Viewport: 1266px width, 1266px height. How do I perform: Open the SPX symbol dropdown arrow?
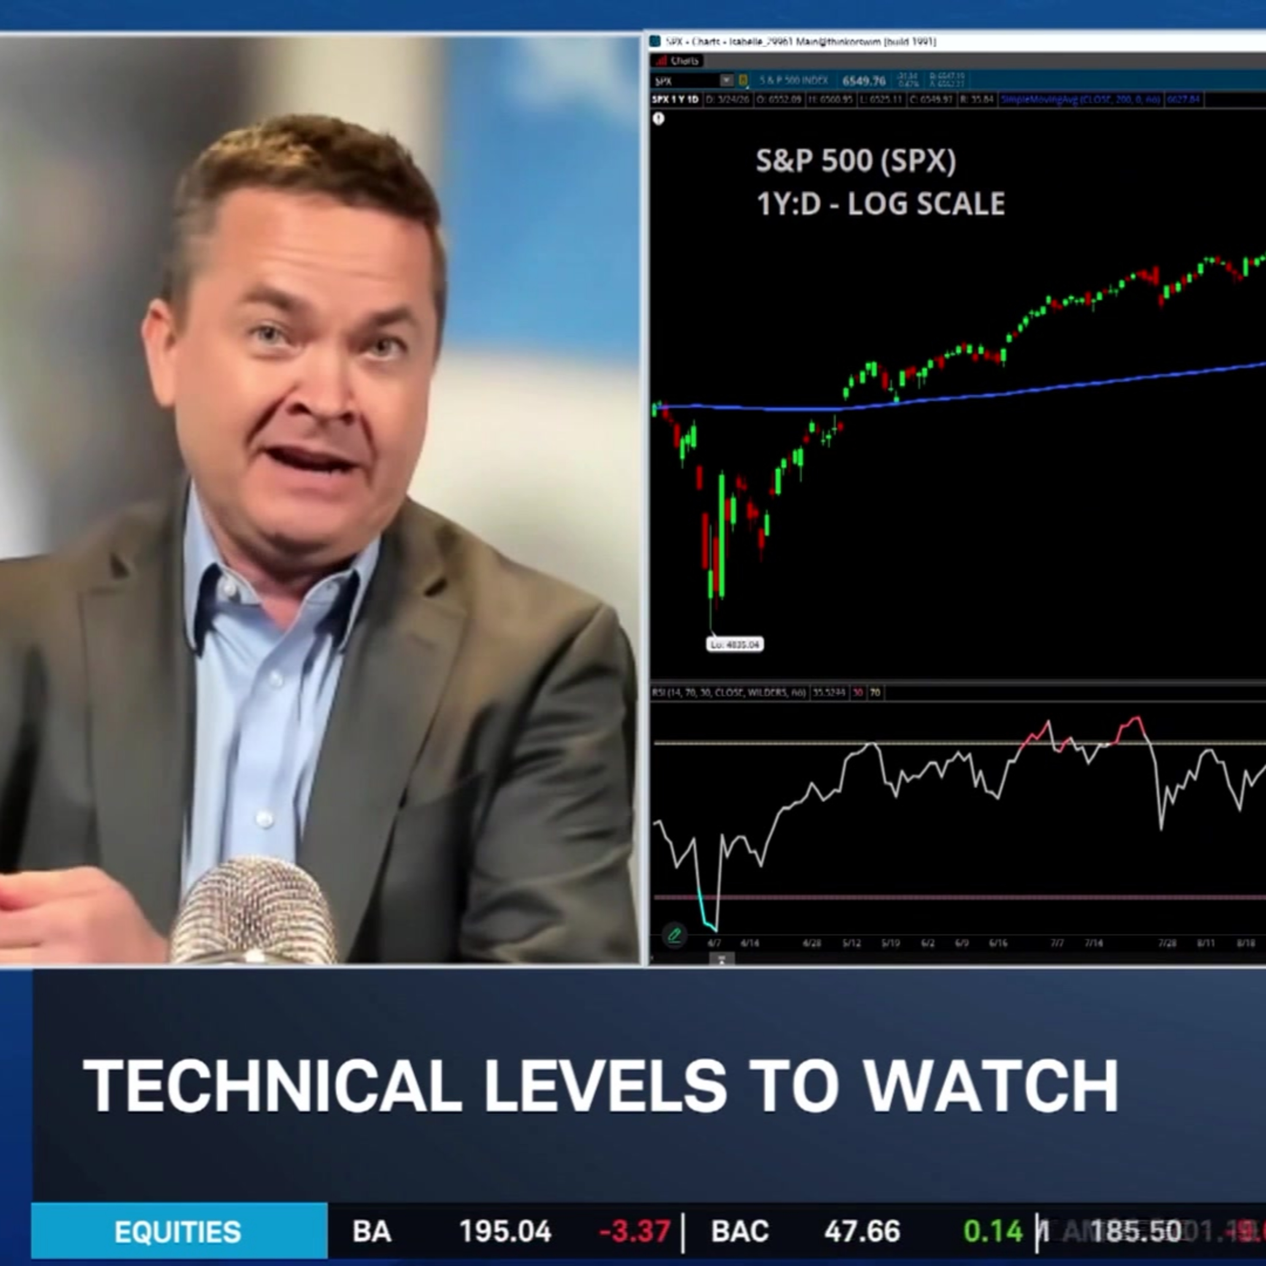coord(726,81)
